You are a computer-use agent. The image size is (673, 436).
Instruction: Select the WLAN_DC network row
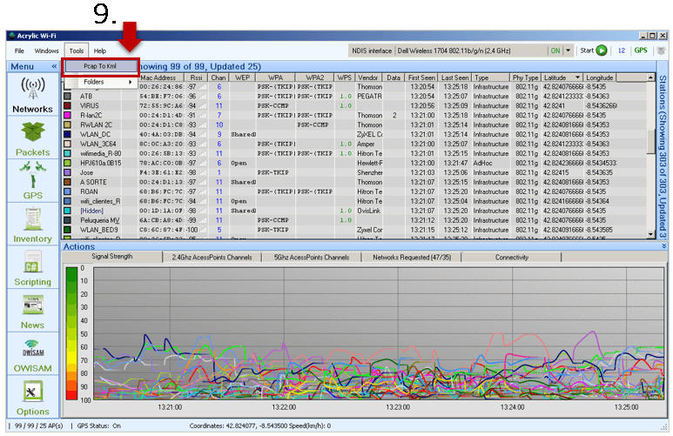tap(354, 134)
